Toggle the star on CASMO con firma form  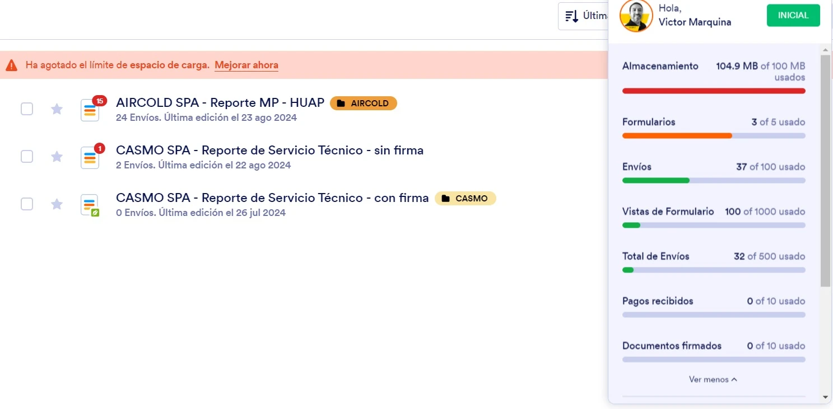point(56,204)
